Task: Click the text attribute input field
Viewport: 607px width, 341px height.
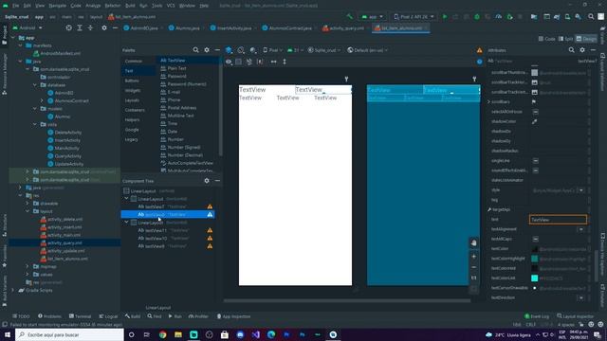Action: 558,220
